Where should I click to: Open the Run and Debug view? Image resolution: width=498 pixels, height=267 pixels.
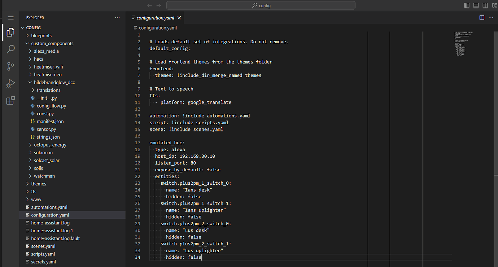pyautogui.click(x=10, y=83)
